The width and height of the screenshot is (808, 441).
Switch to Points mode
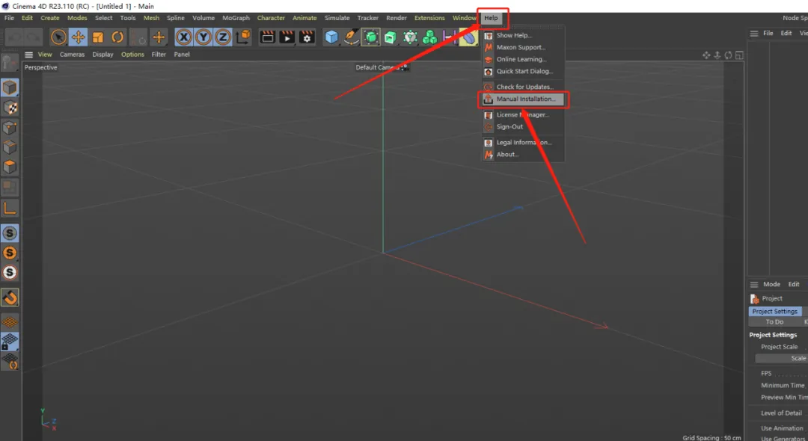10,127
